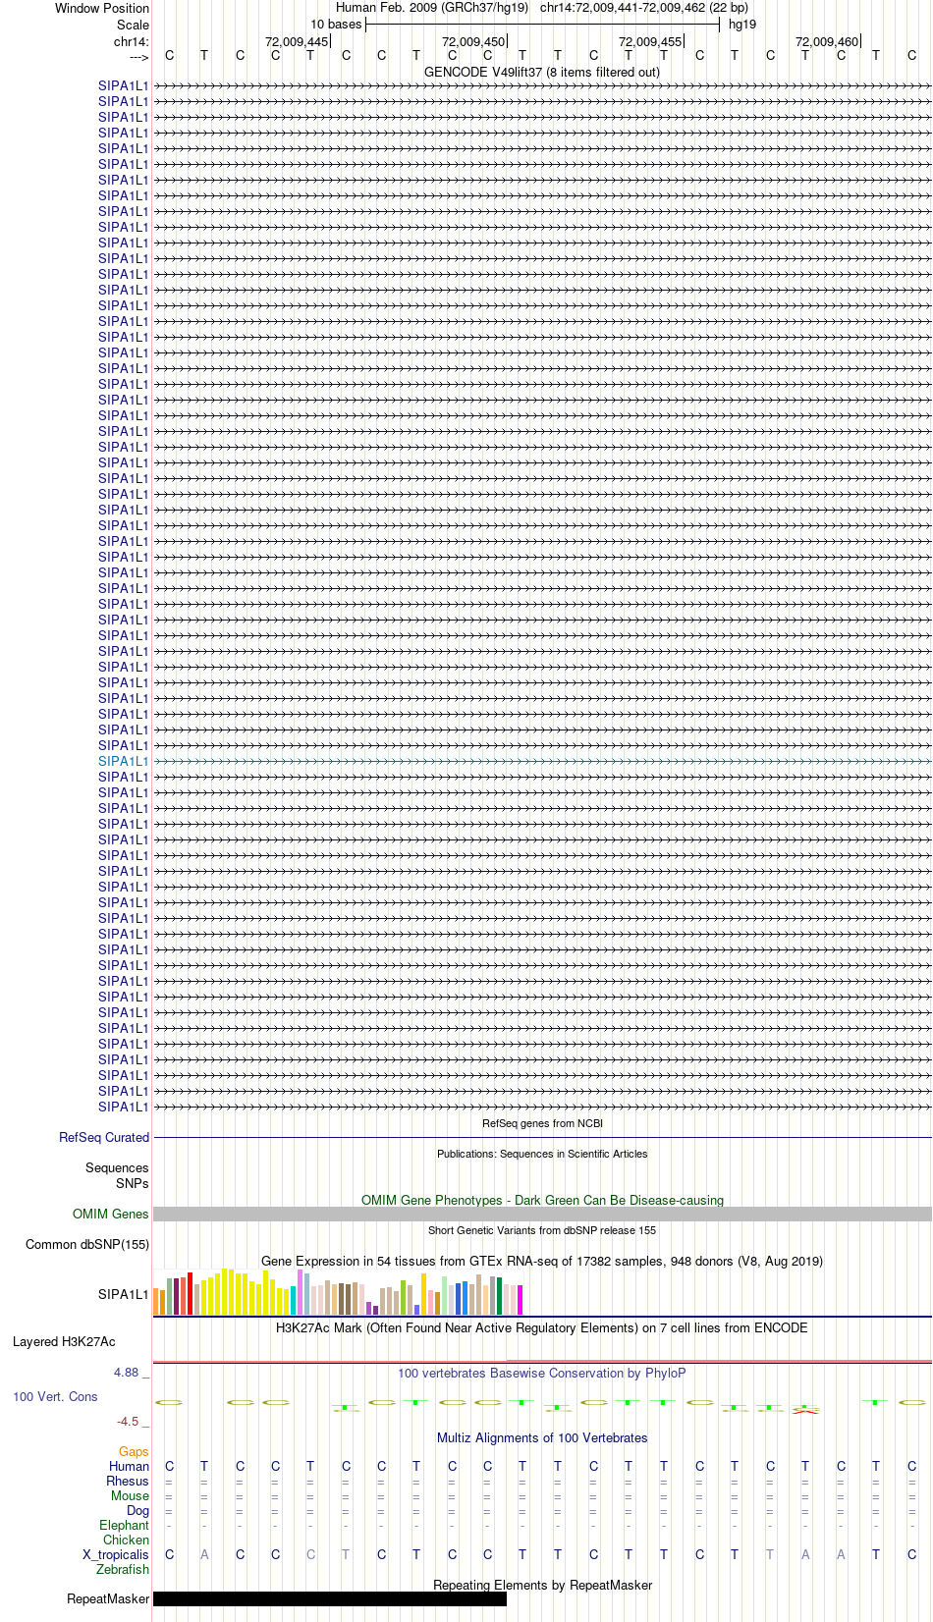Select the Rhesus alignment row label
Viewport: 933px width, 1622px height.
(128, 1481)
